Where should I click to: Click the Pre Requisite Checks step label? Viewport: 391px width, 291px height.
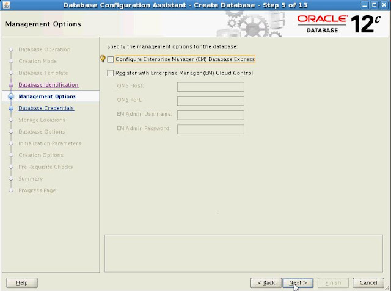click(46, 167)
